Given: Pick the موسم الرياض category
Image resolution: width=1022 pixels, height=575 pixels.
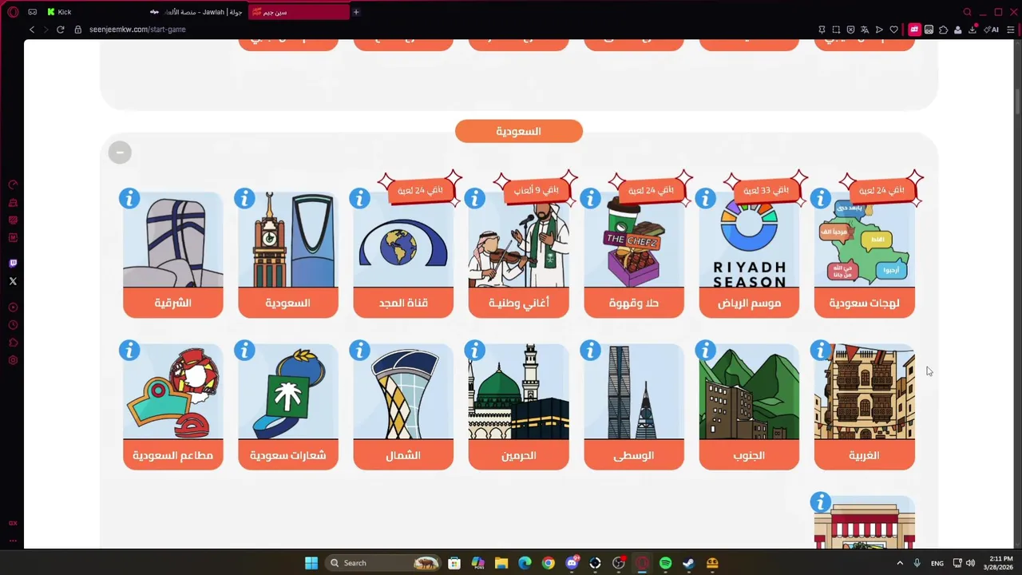Looking at the screenshot, I should click(x=749, y=255).
